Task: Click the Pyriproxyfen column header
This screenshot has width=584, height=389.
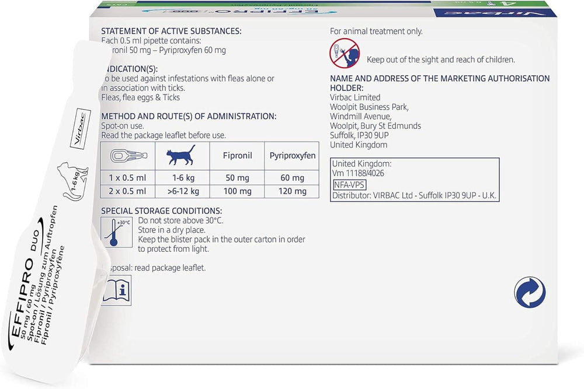Action: click(x=292, y=156)
